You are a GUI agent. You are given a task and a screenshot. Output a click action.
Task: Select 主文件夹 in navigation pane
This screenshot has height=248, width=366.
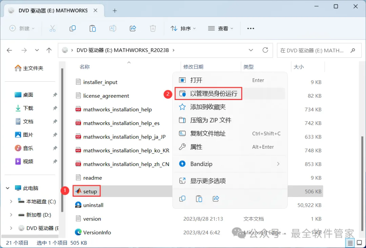click(x=29, y=68)
